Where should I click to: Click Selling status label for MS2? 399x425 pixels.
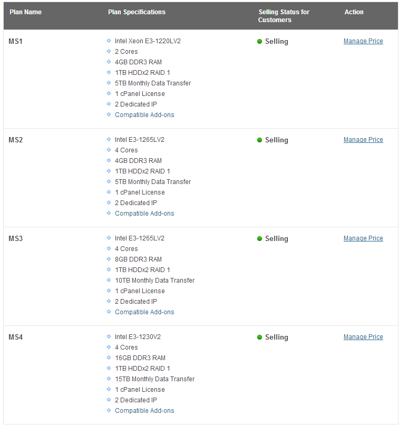click(x=277, y=140)
